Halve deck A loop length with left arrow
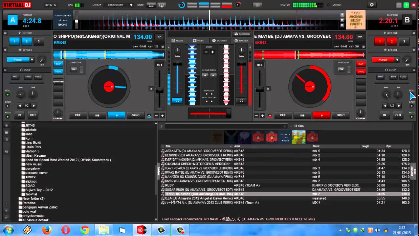 tap(20, 106)
